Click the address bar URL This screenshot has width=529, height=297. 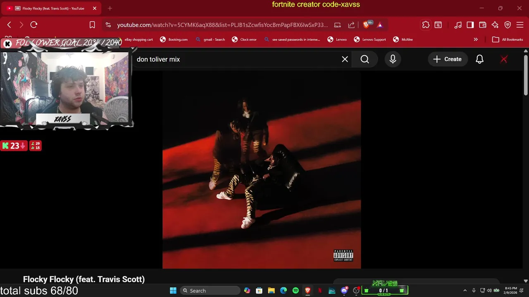click(222, 25)
